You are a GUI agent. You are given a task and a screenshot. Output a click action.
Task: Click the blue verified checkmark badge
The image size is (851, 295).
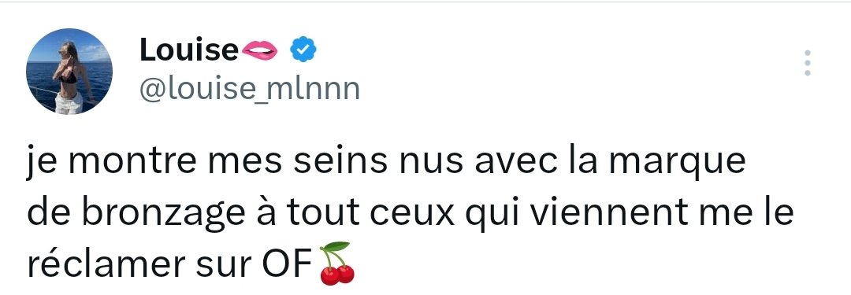(303, 50)
